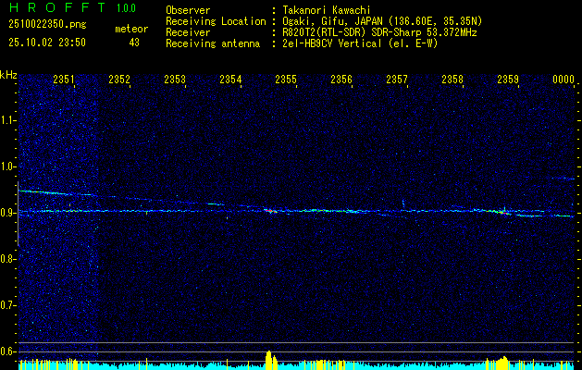Screen dimensions: 582x370
Task: Click the 0.9 kHz frequency label
Action: pyautogui.click(x=8, y=213)
